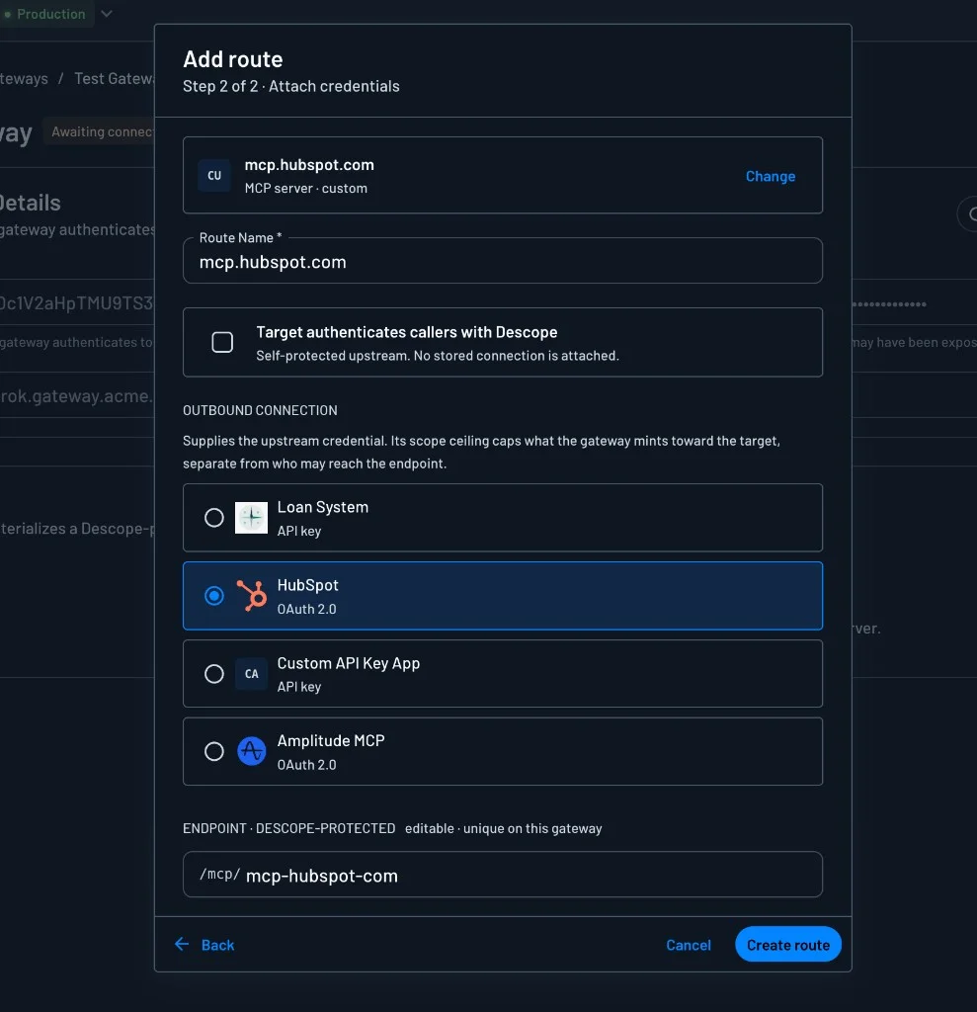Select the Custom API Key App radio button
Screen dimensions: 977x1012
tap(213, 674)
